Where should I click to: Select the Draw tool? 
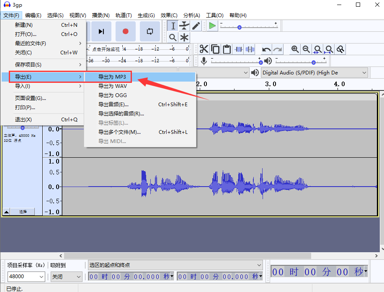(x=195, y=26)
